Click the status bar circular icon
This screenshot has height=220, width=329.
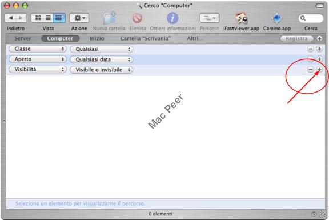[x=314, y=214]
